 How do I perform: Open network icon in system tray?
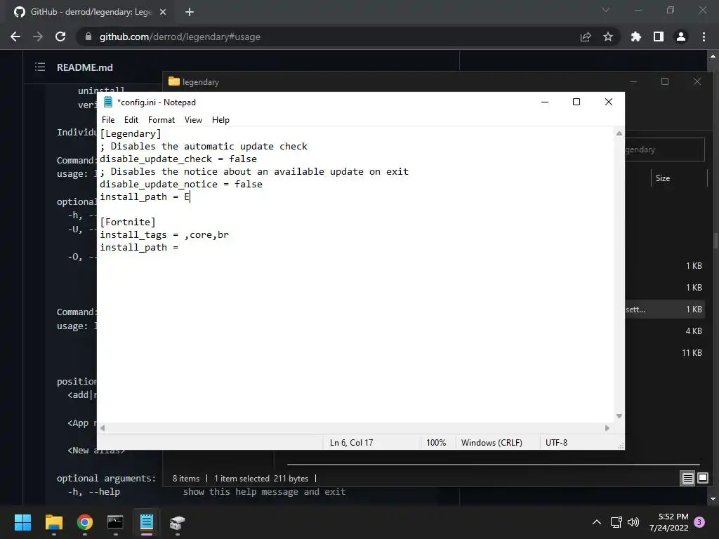click(x=616, y=522)
